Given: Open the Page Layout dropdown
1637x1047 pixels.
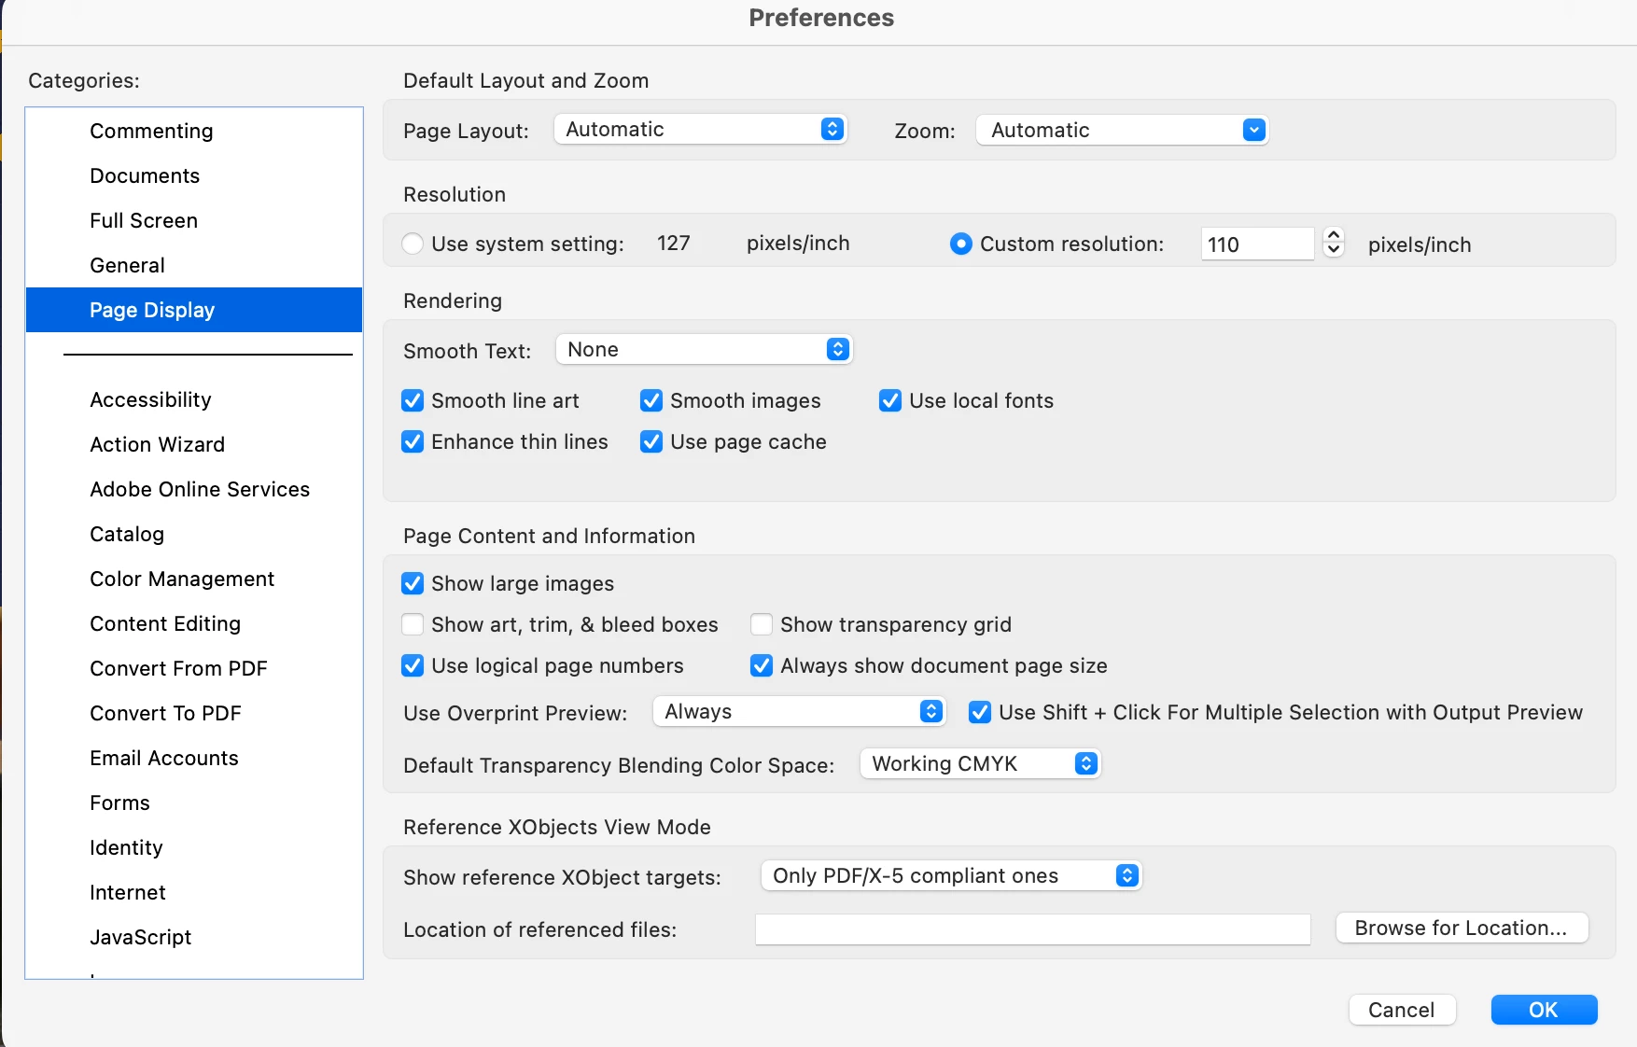Looking at the screenshot, I should (x=700, y=129).
